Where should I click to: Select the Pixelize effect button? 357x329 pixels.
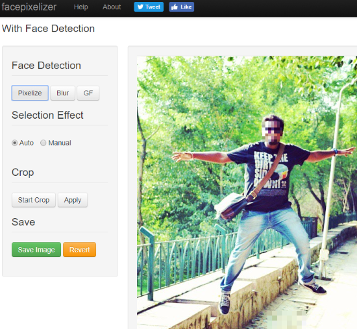coord(30,93)
